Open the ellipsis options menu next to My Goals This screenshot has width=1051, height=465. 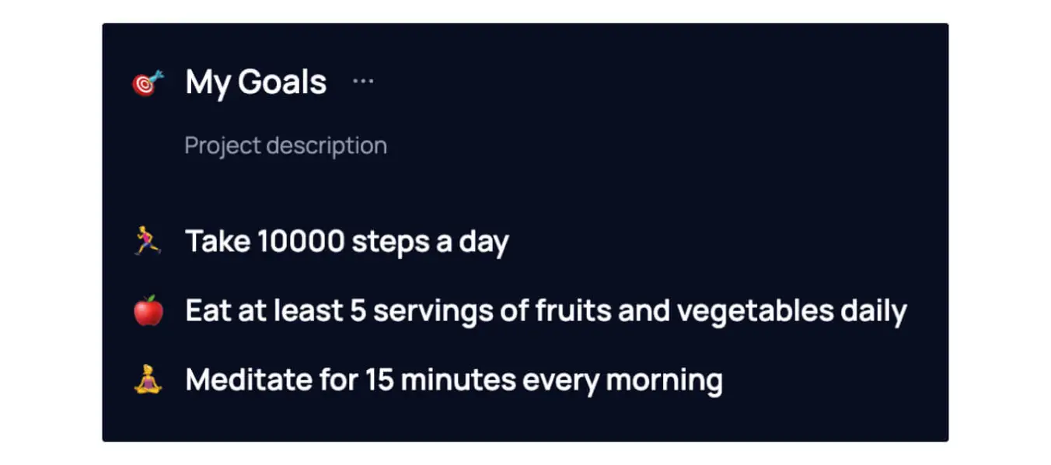tap(364, 80)
